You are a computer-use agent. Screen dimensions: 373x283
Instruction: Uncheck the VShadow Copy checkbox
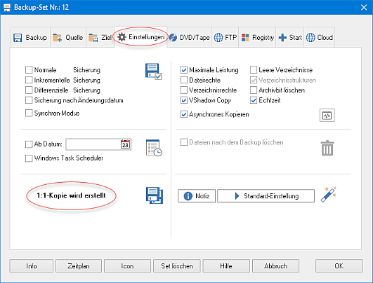pyautogui.click(x=183, y=100)
